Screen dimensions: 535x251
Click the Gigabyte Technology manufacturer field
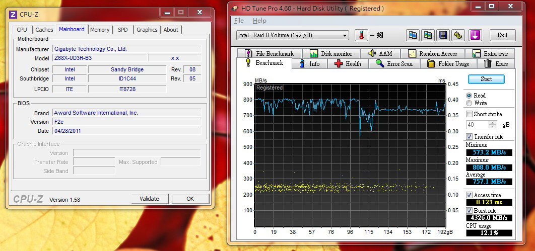coord(126,49)
